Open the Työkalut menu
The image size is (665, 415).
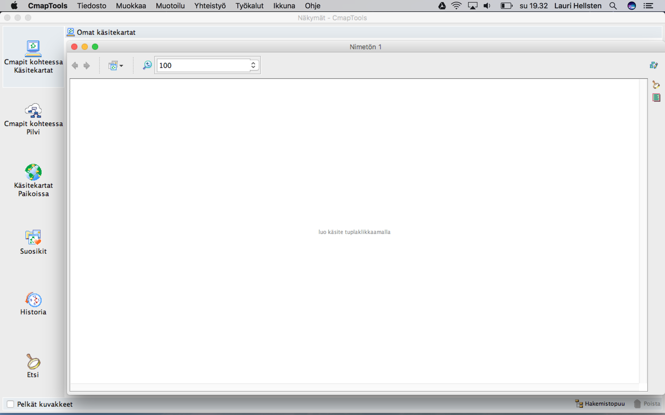point(249,6)
